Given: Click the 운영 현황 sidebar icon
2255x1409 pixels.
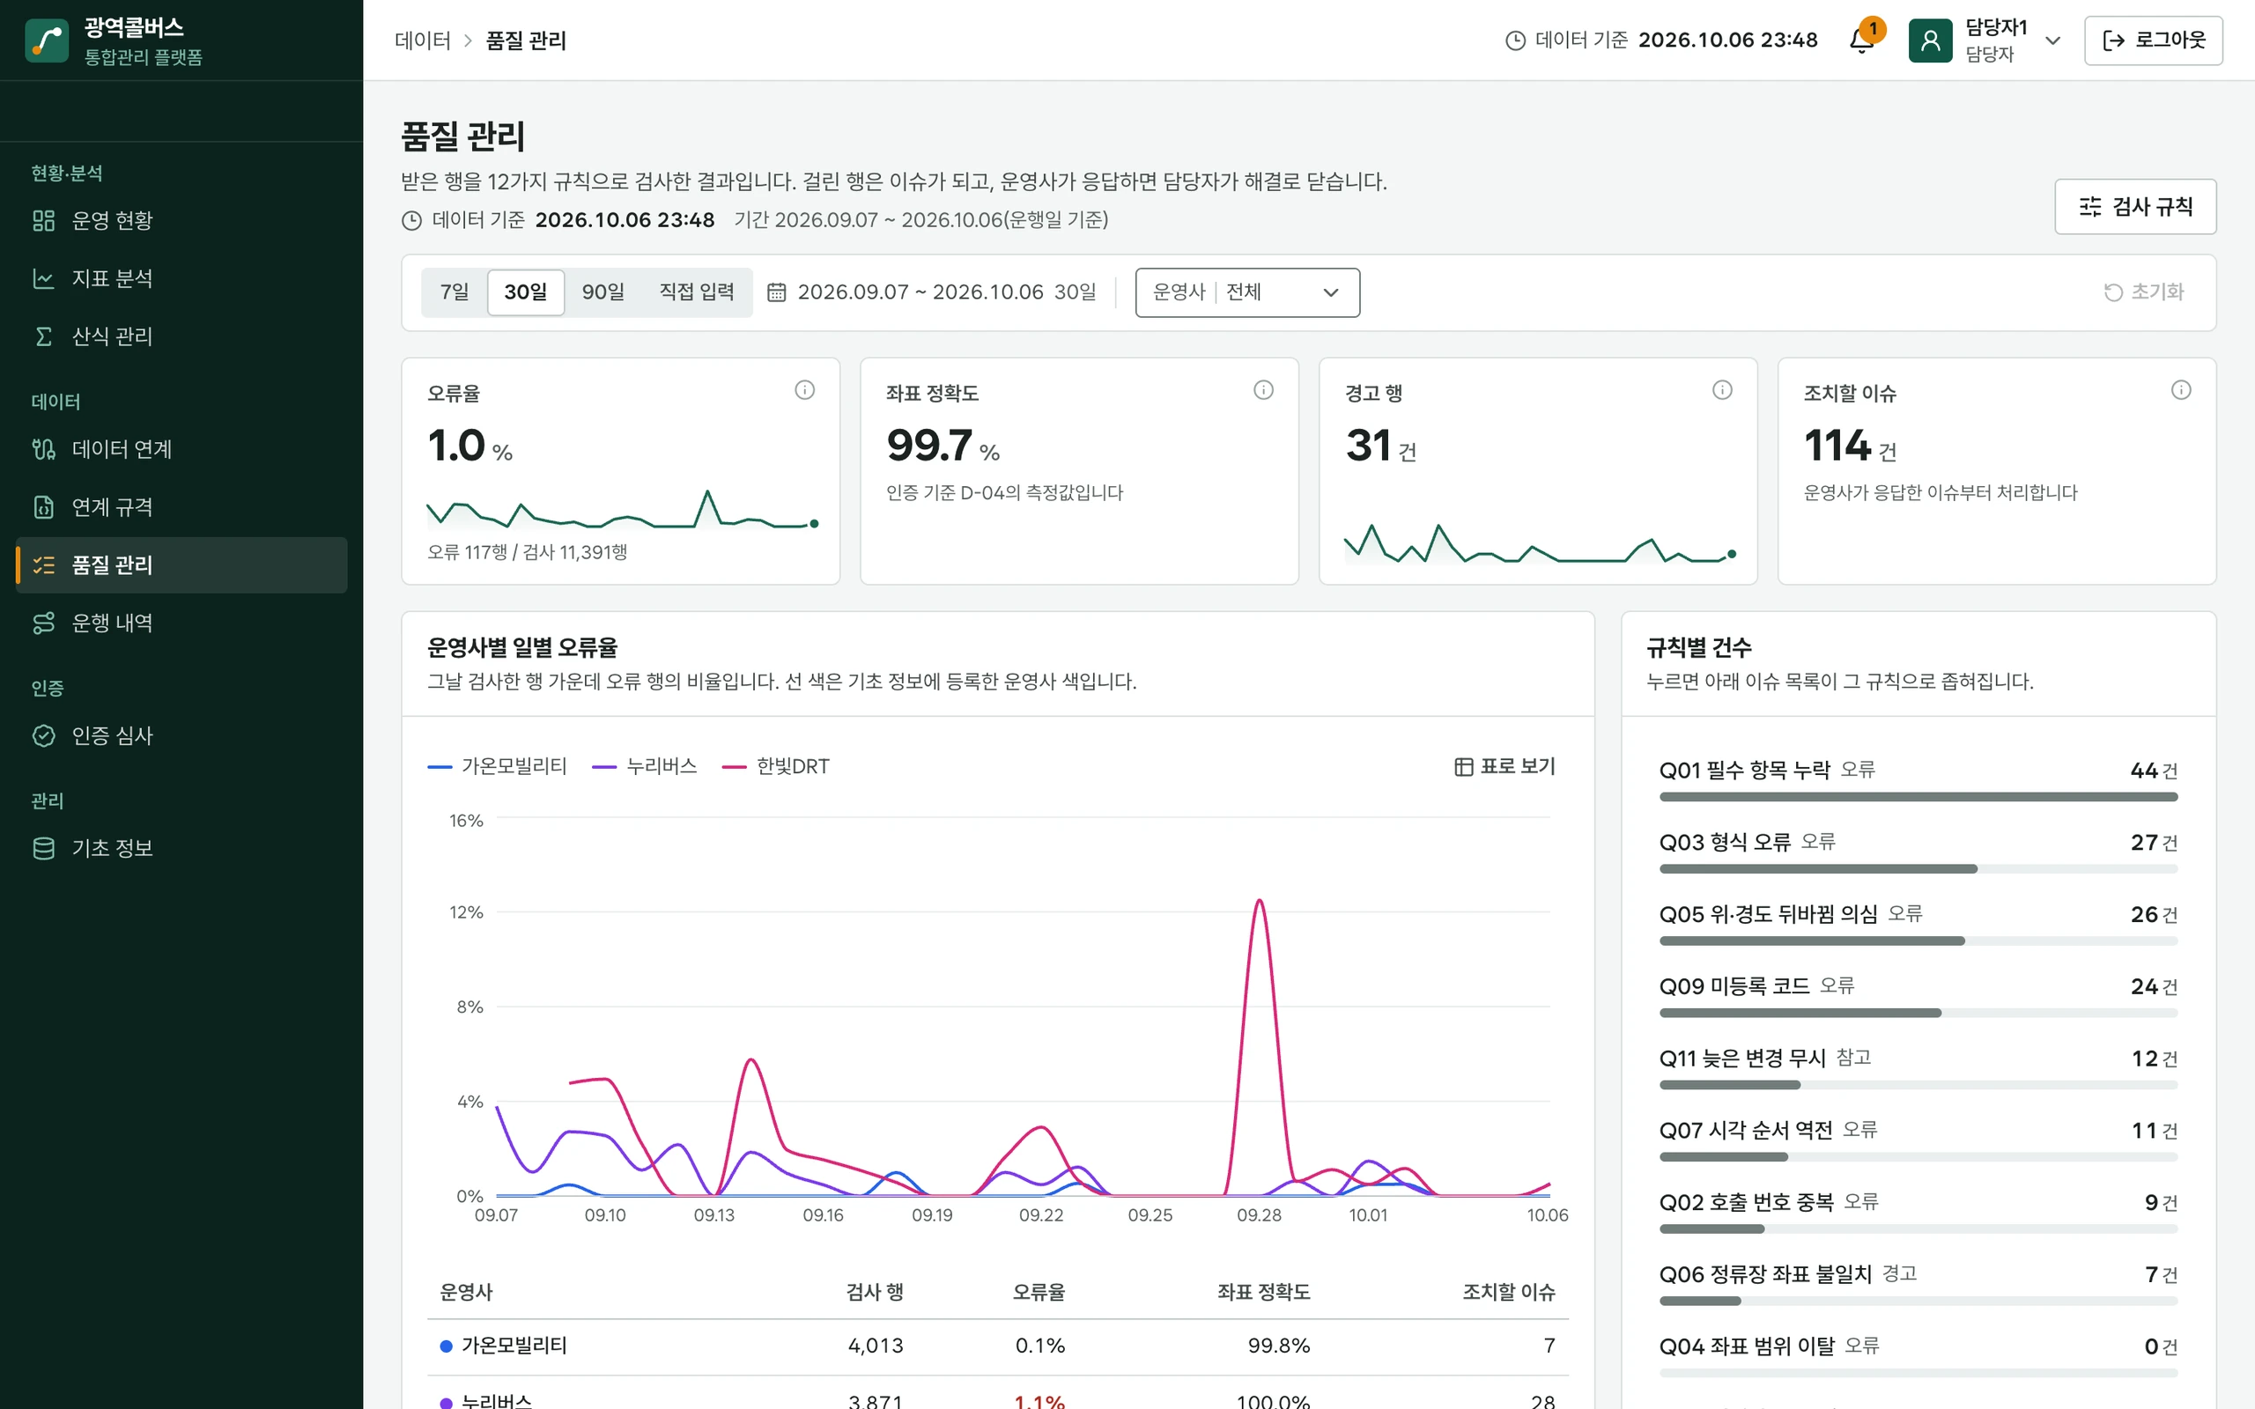Looking at the screenshot, I should pyautogui.click(x=44, y=220).
